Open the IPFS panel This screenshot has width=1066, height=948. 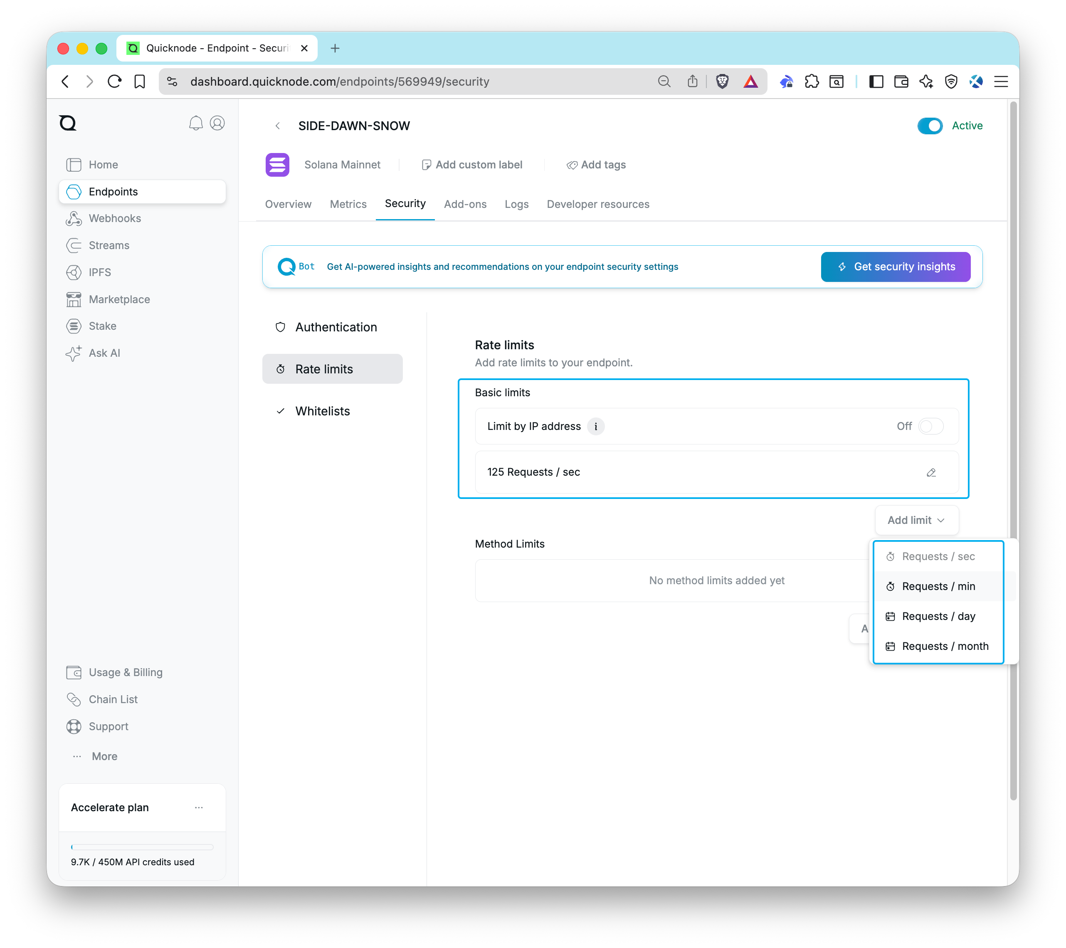pyautogui.click(x=100, y=272)
